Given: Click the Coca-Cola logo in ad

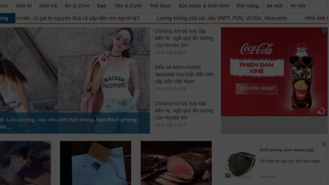Looking at the screenshot, I should (x=257, y=49).
